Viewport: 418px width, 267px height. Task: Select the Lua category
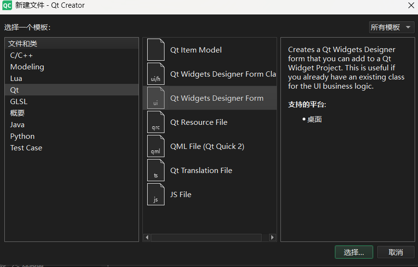(16, 79)
